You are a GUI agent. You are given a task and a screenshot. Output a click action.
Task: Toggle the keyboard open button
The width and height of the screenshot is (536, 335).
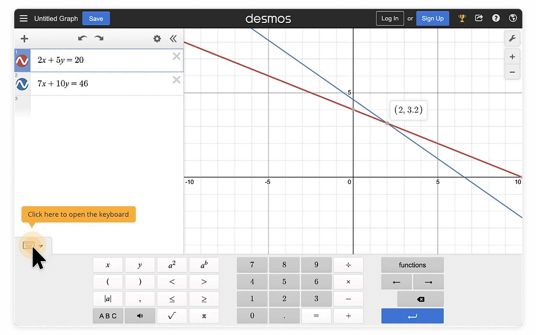pyautogui.click(x=33, y=245)
